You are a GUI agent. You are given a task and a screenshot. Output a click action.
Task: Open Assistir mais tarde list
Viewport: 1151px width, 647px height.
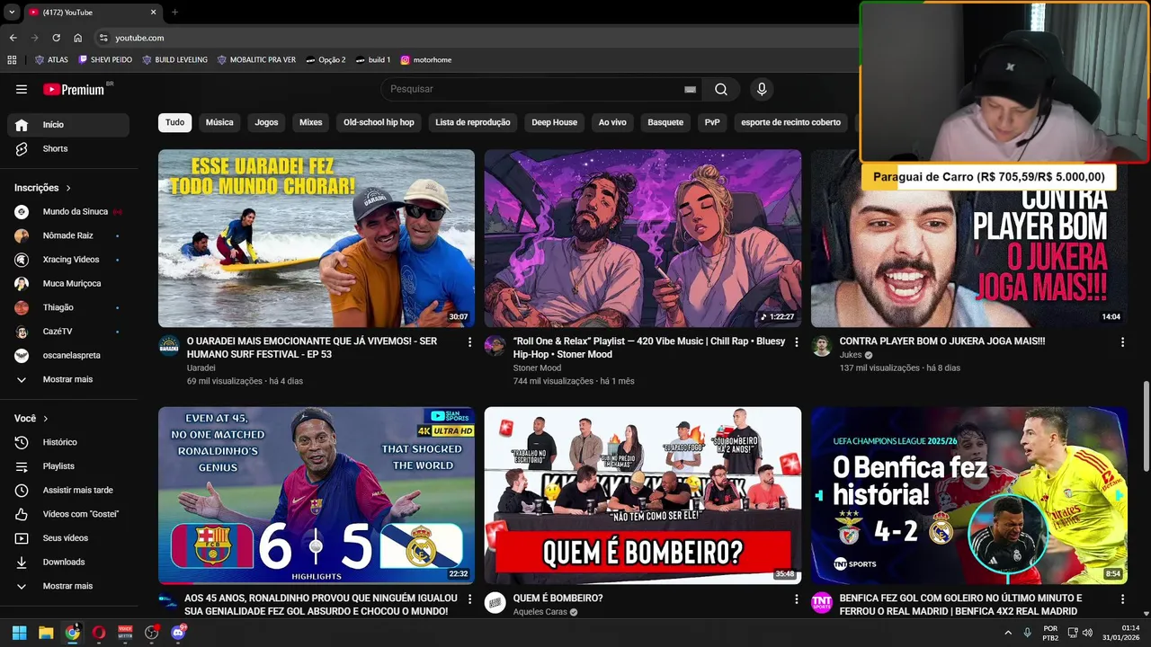point(68,490)
